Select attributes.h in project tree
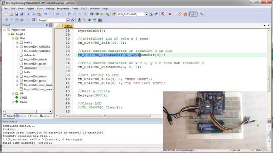This screenshot has width=273, height=153. point(31,68)
